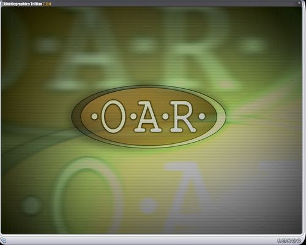Click the last round arrow button
The width and height of the screenshot is (306, 245).
pos(299,241)
